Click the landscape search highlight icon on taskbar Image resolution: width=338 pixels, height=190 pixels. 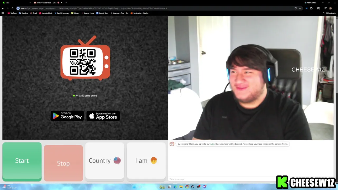click(x=162, y=187)
